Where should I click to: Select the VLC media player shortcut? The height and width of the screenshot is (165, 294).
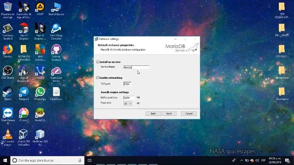tap(8, 137)
